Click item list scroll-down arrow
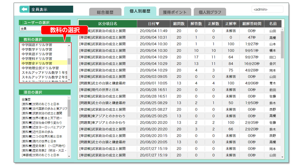 pyautogui.click(x=69, y=156)
